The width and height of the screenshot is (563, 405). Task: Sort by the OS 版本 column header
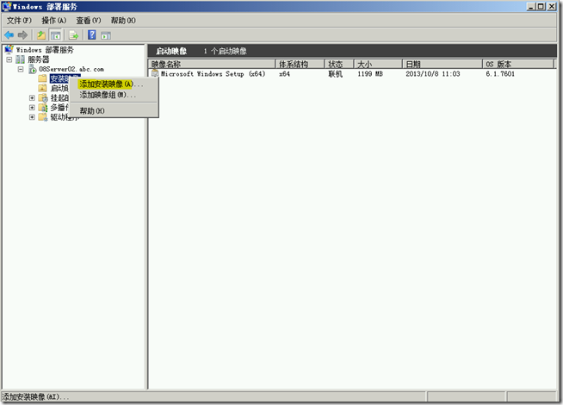coord(518,64)
